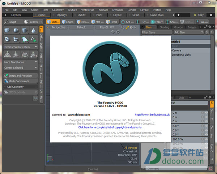Select the Directional Light item
The image size is (217, 174).
pos(181,55)
